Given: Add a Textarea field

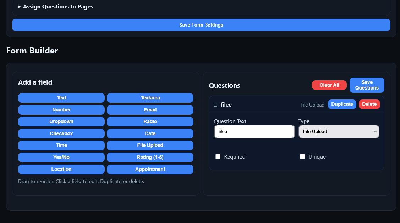Looking at the screenshot, I should 150,98.
